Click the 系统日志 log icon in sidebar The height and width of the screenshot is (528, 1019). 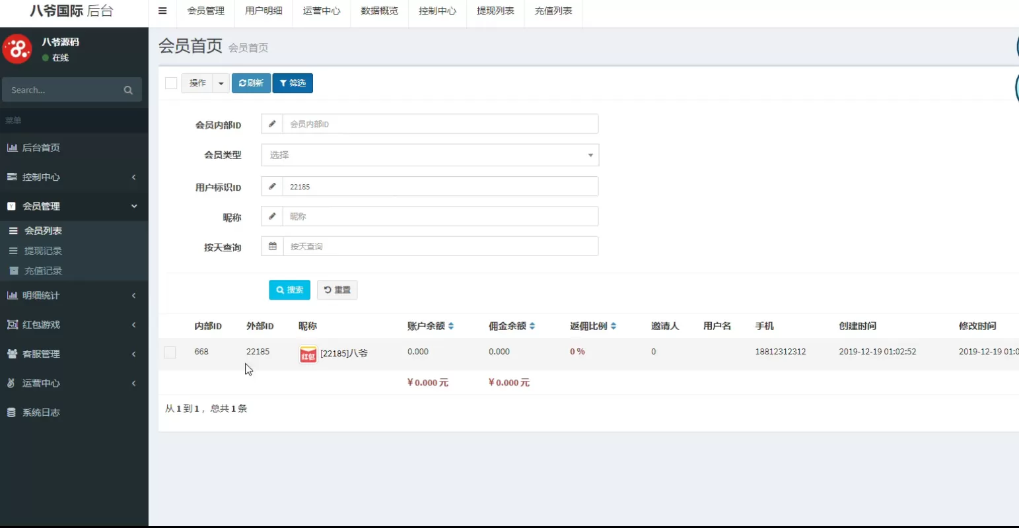tap(11, 412)
